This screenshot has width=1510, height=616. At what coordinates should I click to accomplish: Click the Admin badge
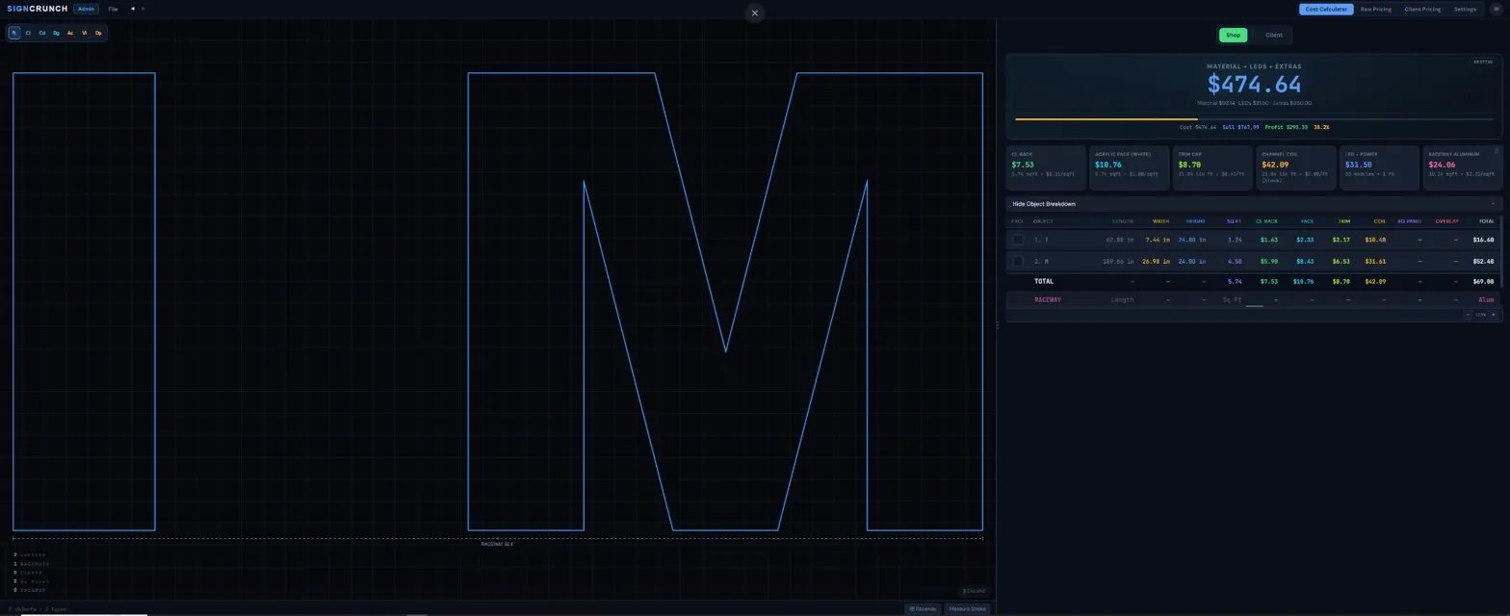click(x=86, y=9)
